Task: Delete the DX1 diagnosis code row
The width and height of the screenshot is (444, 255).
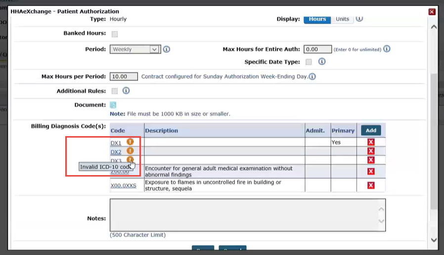Action: 371,142
